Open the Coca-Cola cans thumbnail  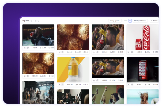(142, 37)
